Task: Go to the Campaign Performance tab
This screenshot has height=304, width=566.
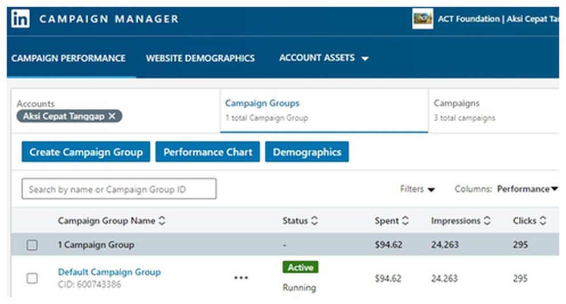Action: [68, 58]
